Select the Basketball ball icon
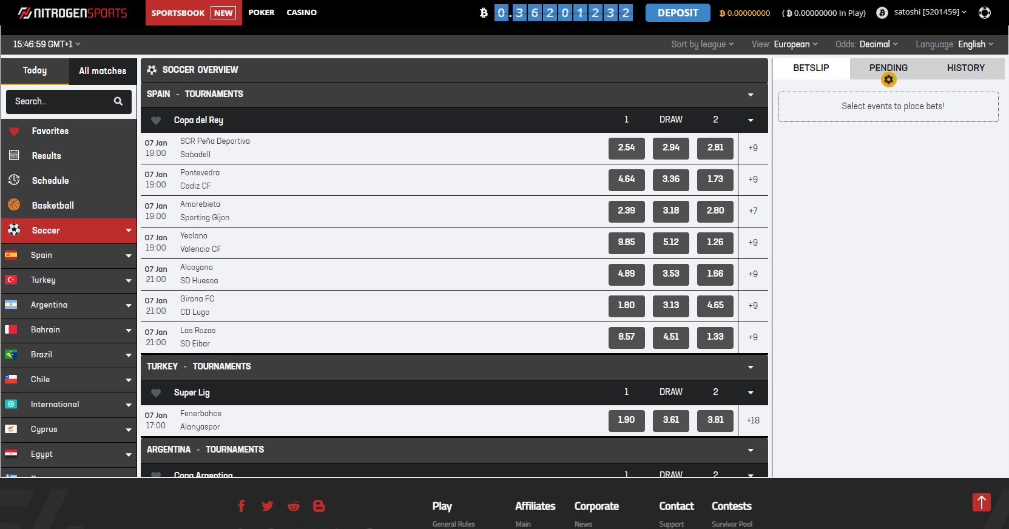1009x529 pixels. point(14,205)
